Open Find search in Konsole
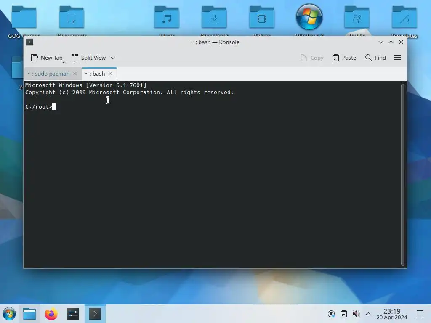This screenshot has width=431, height=323. click(x=375, y=58)
